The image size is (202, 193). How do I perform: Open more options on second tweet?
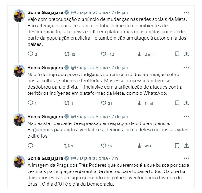click(x=186, y=67)
